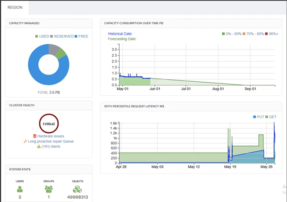287x202 pixels.
Task: Click the CAPACITY MANAGED panel header
Action: pyautogui.click(x=49, y=23)
